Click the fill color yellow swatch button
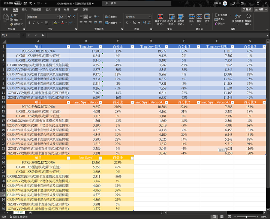 point(55,23)
